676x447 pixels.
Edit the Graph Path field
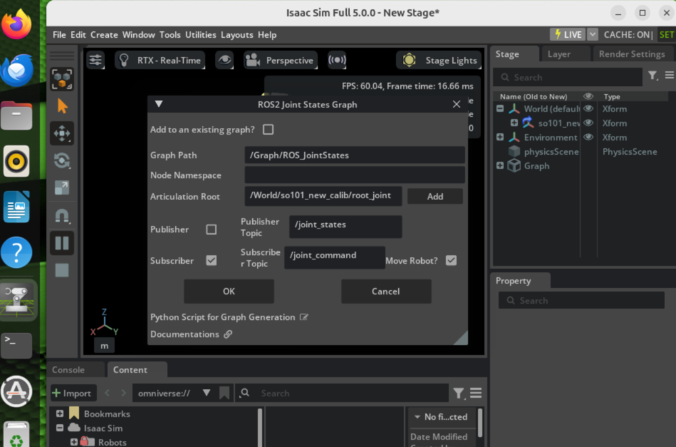coord(355,156)
